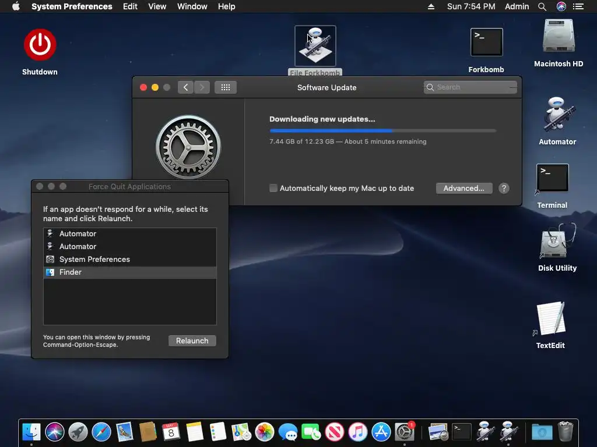Click the Downloading new updates... heading
The image size is (597, 447).
click(322, 119)
